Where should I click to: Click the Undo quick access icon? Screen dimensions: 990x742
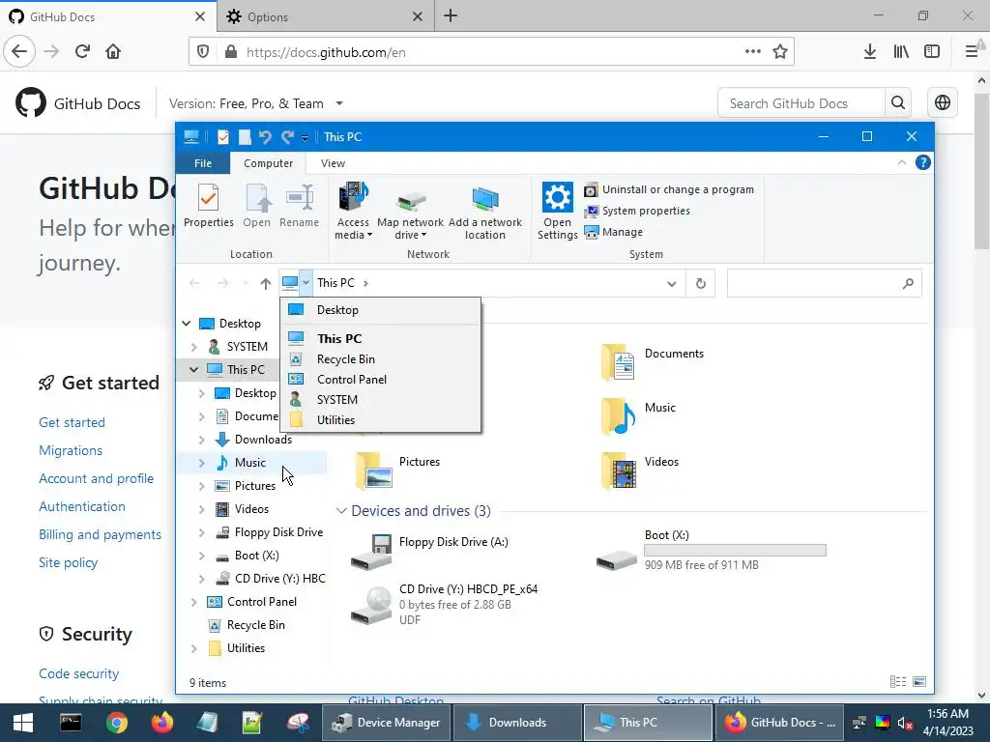coord(265,137)
